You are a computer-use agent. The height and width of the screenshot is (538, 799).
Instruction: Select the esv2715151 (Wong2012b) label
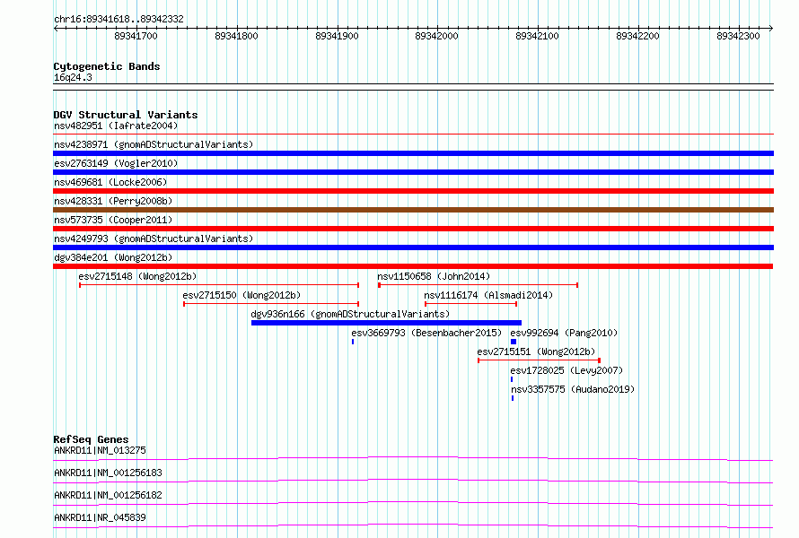coord(536,351)
